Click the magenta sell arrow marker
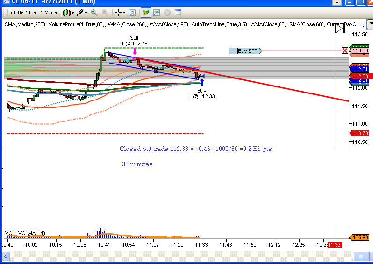 tap(135, 51)
